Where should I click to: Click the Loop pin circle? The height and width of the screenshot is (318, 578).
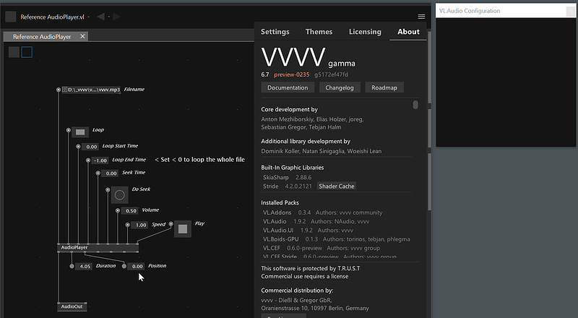click(x=68, y=130)
